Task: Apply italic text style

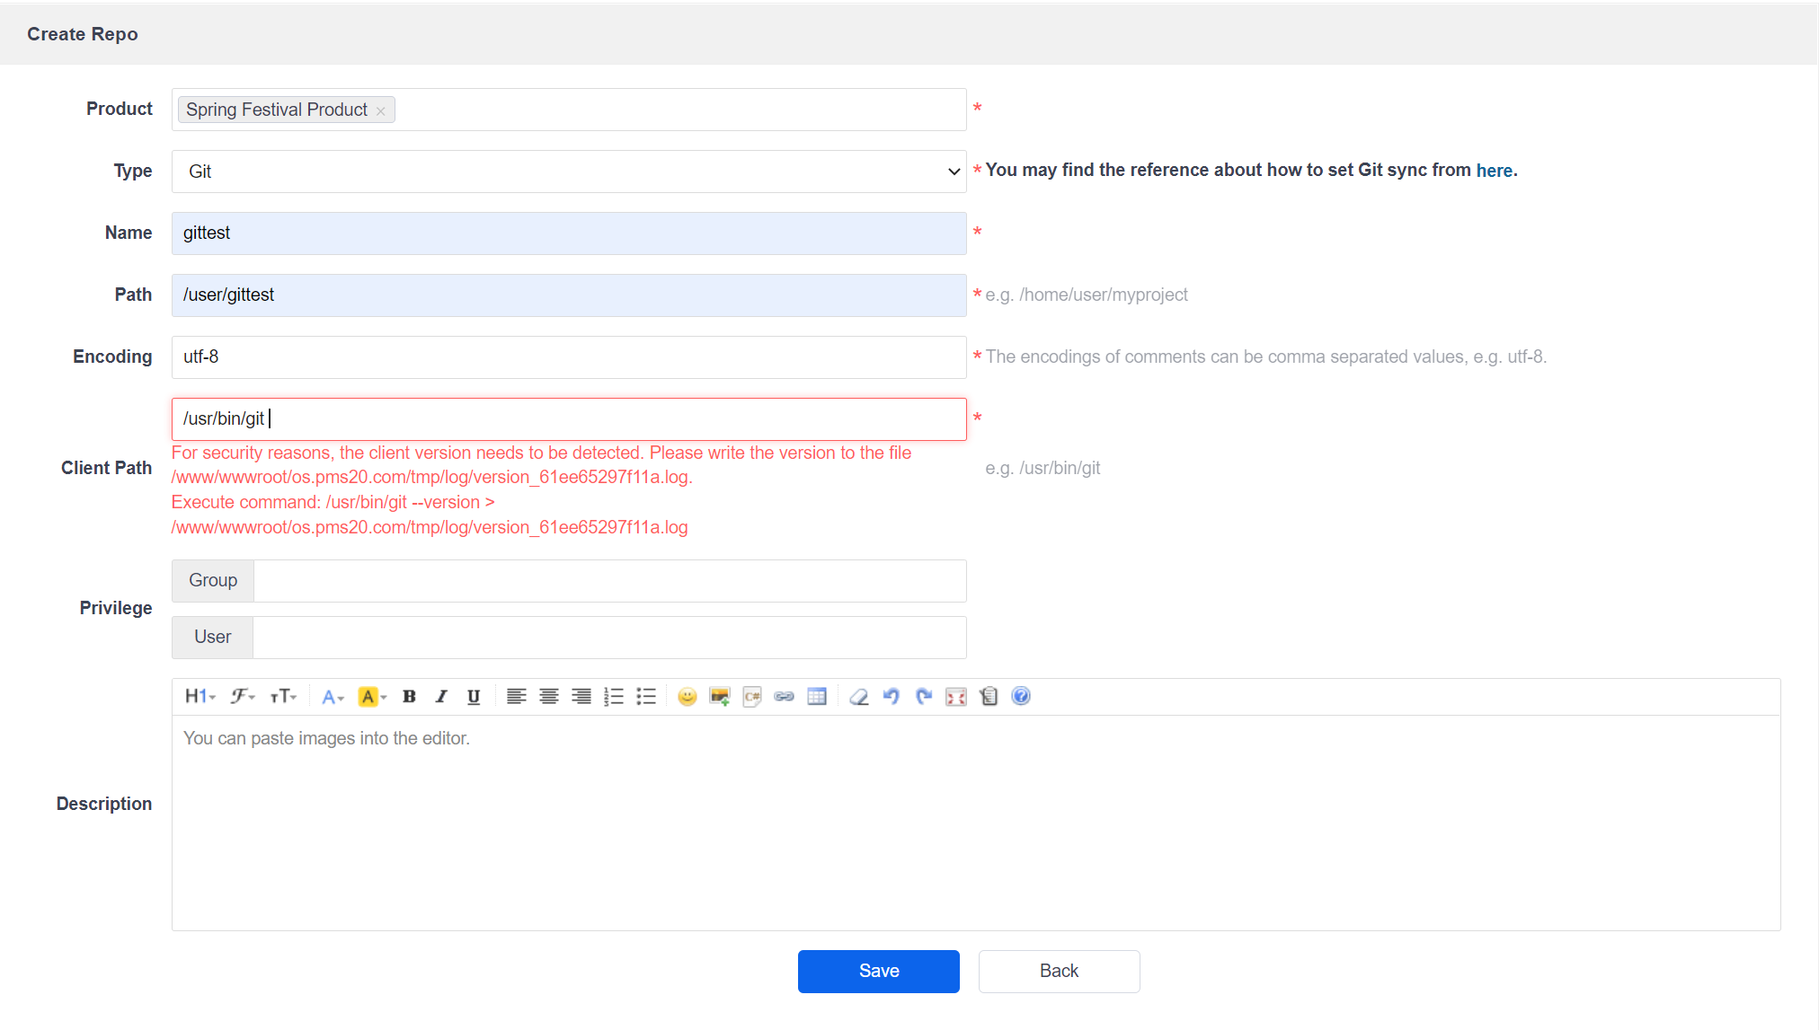Action: [441, 696]
